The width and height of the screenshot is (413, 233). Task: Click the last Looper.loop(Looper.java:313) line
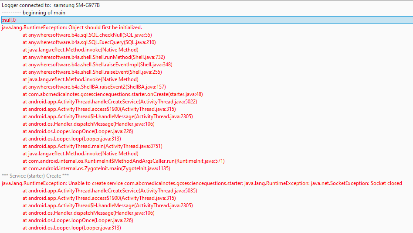pyautogui.click(x=71, y=228)
